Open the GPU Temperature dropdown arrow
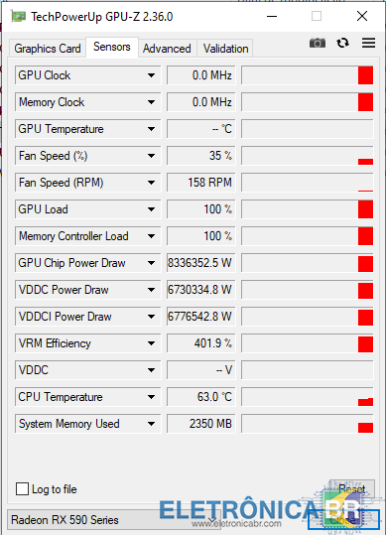386x535 pixels. [151, 129]
